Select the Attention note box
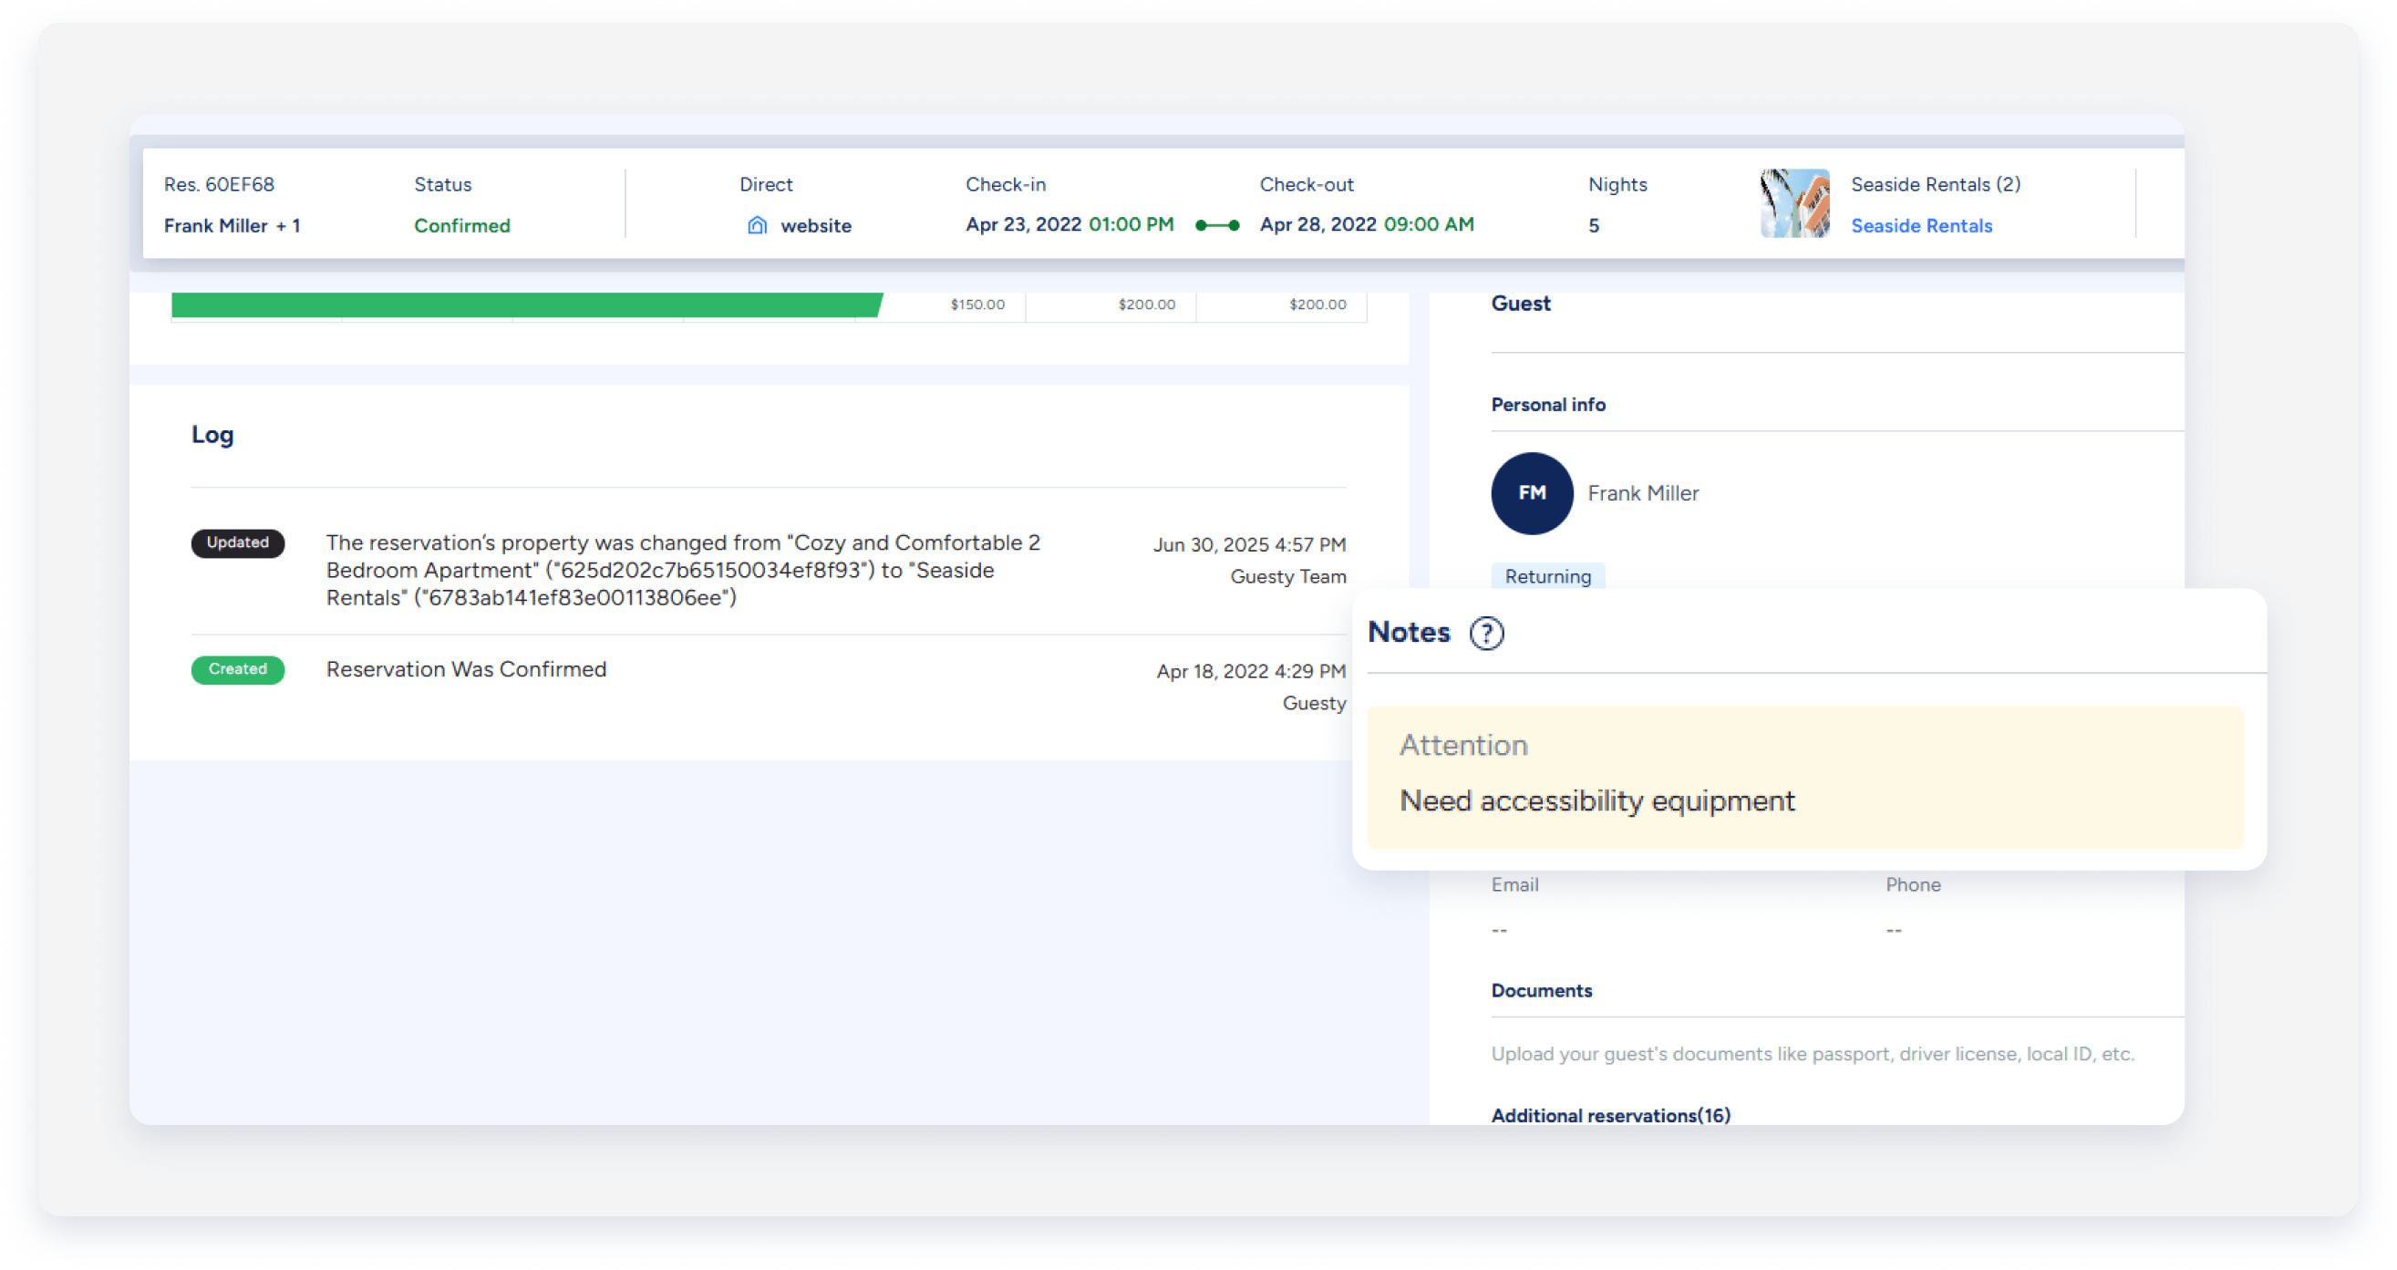 (x=1804, y=777)
